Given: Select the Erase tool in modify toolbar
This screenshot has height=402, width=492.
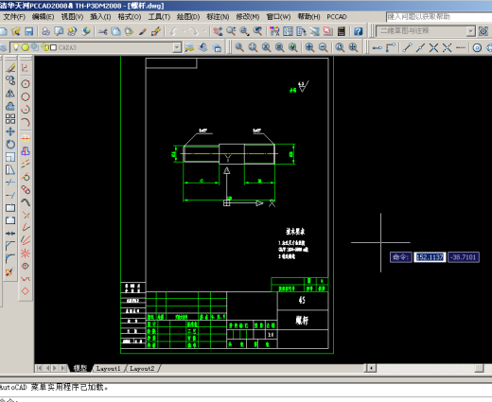Looking at the screenshot, I should tap(10, 68).
